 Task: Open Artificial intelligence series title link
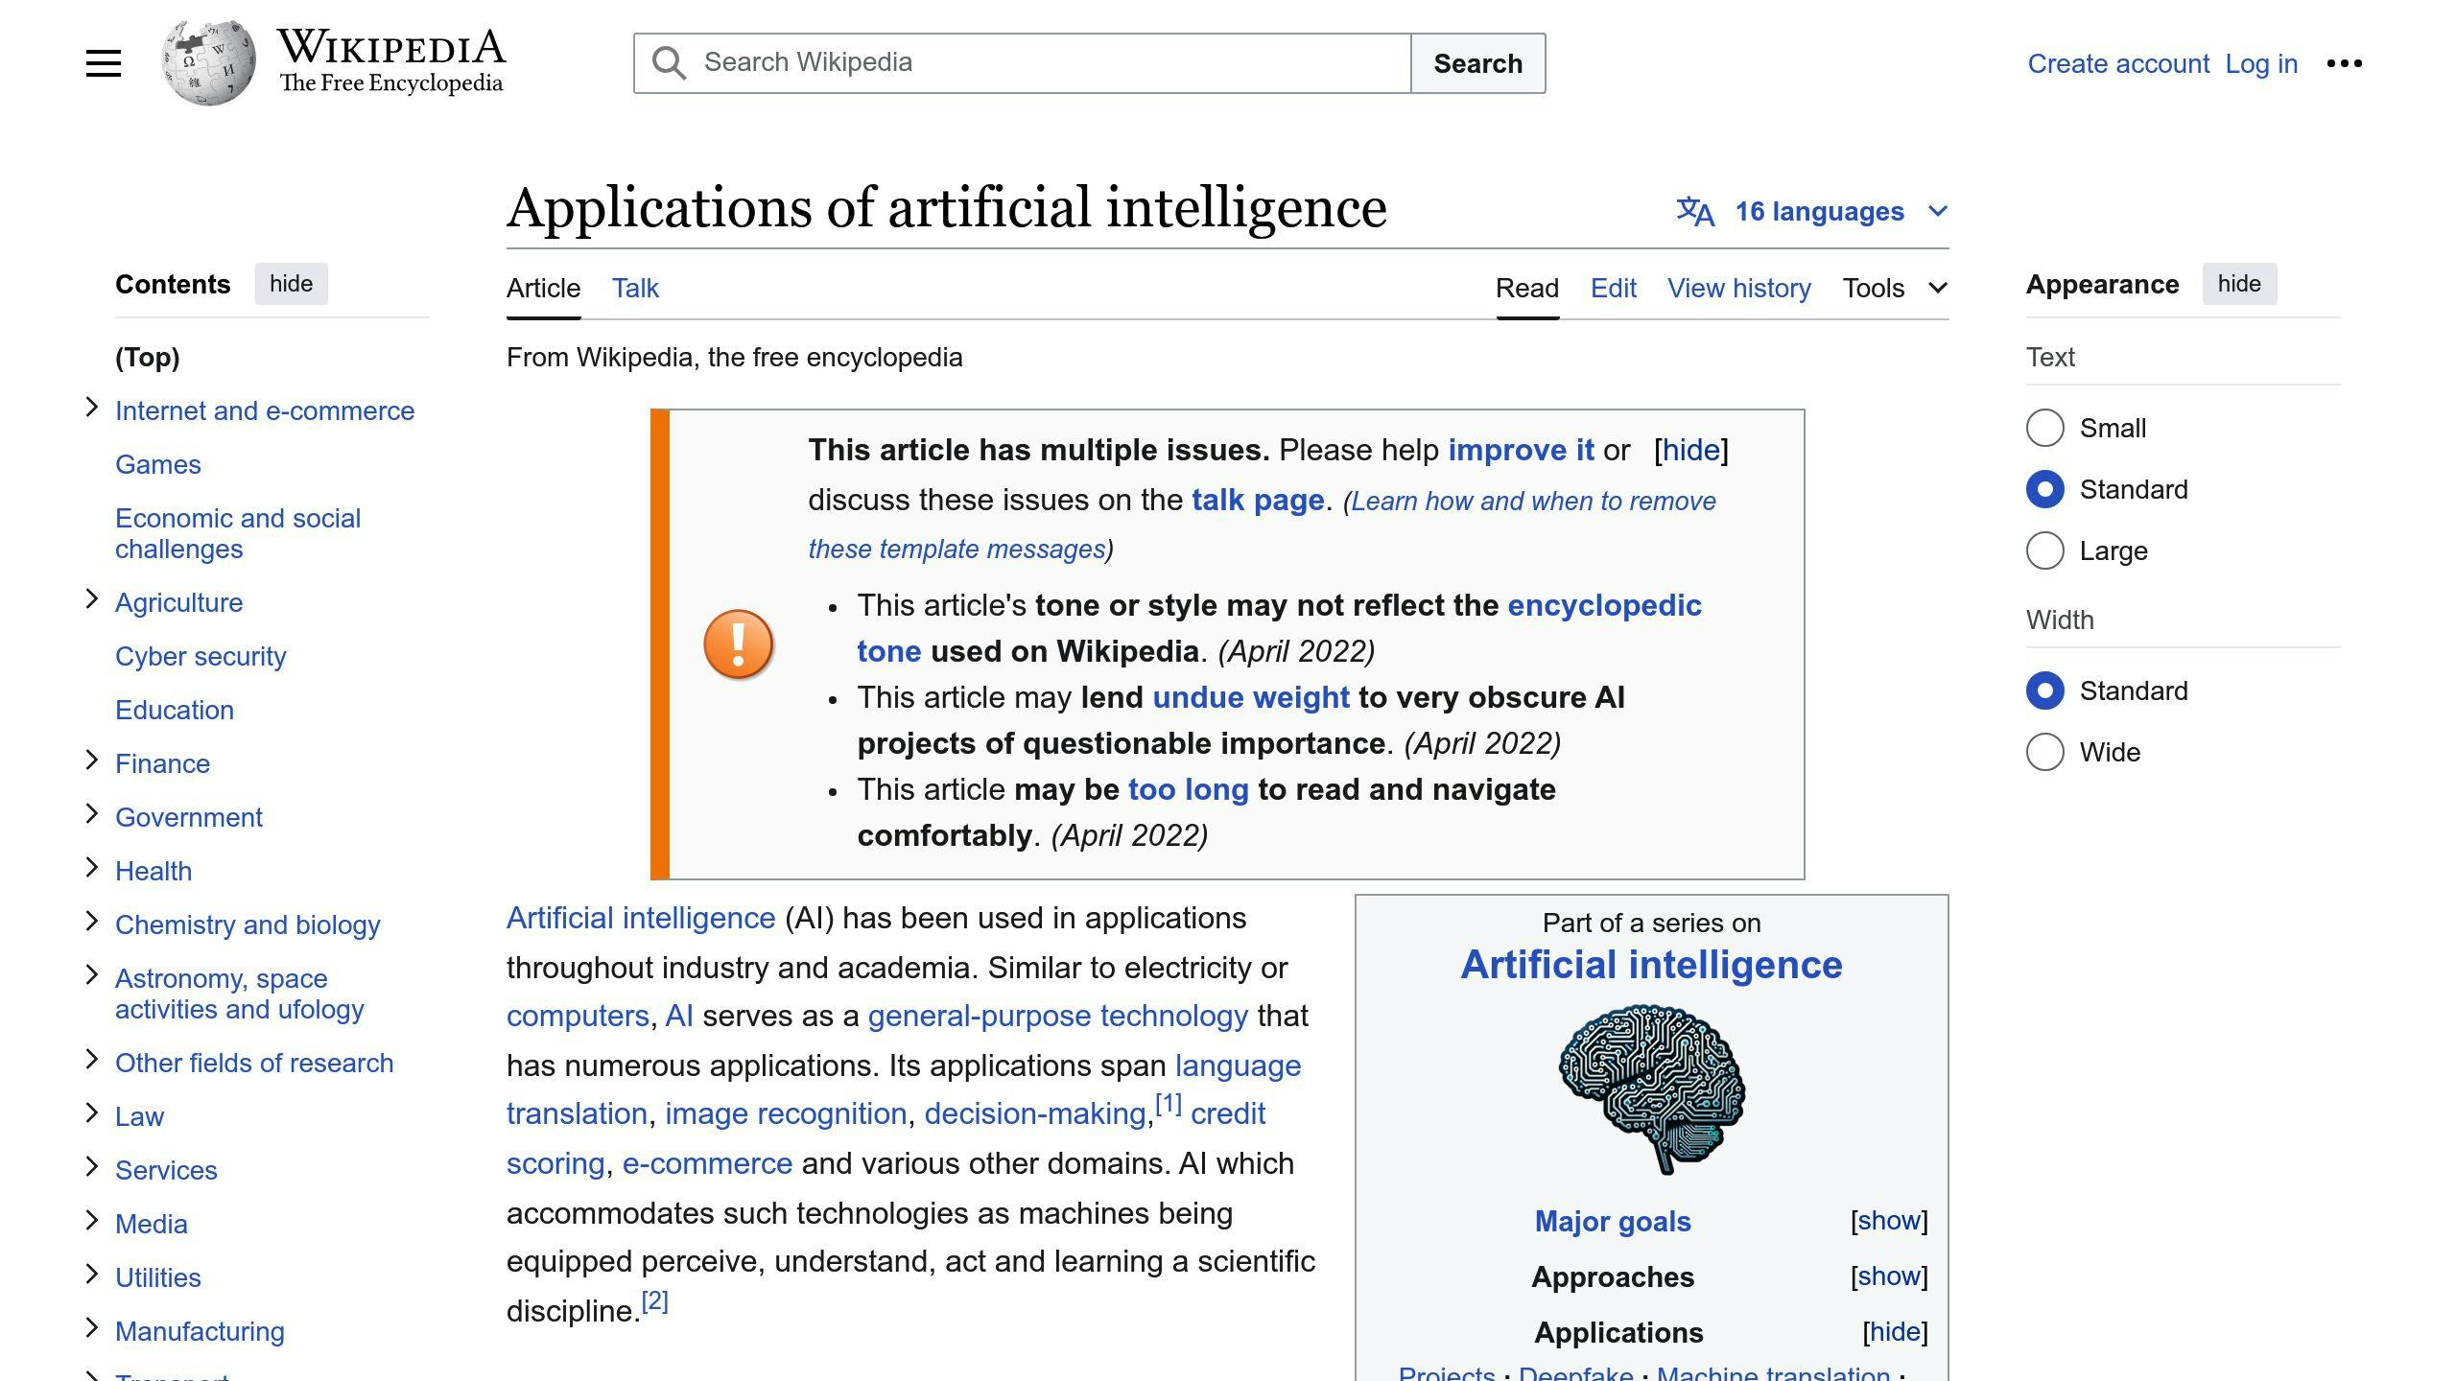(1651, 965)
